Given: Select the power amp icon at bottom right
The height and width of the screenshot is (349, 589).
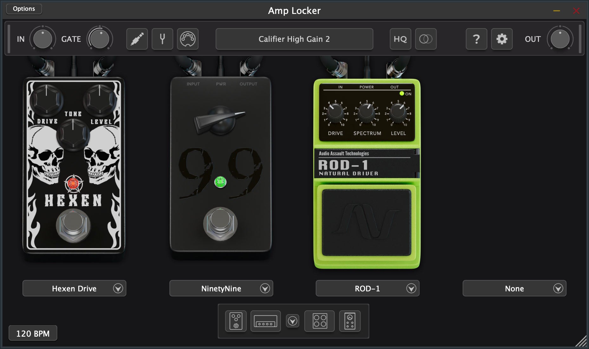Looking at the screenshot, I should pyautogui.click(x=350, y=321).
